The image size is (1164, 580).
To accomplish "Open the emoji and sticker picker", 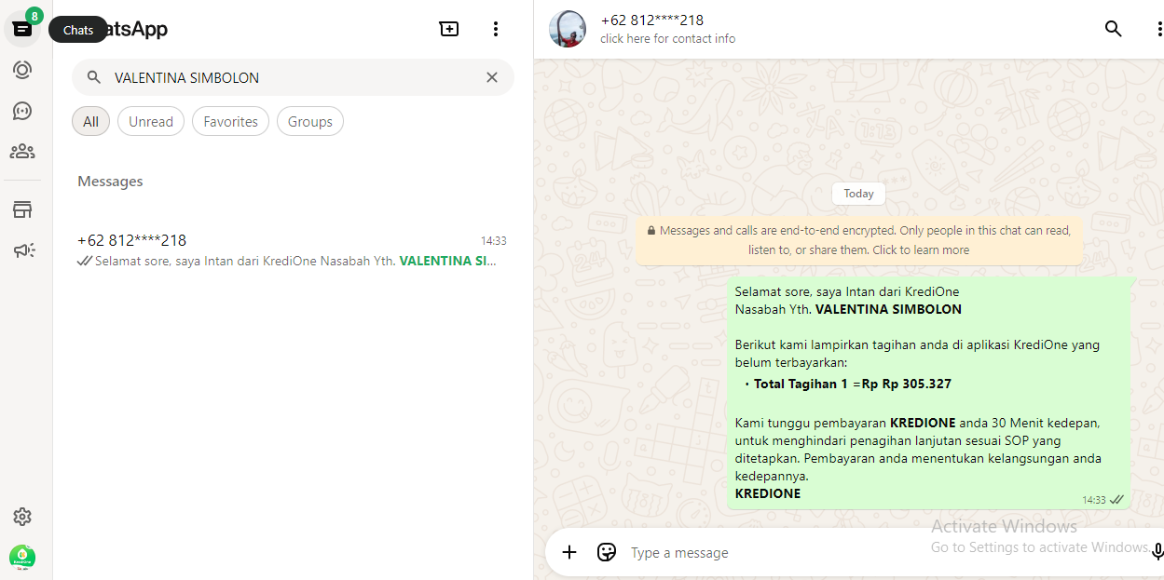I will 607,552.
